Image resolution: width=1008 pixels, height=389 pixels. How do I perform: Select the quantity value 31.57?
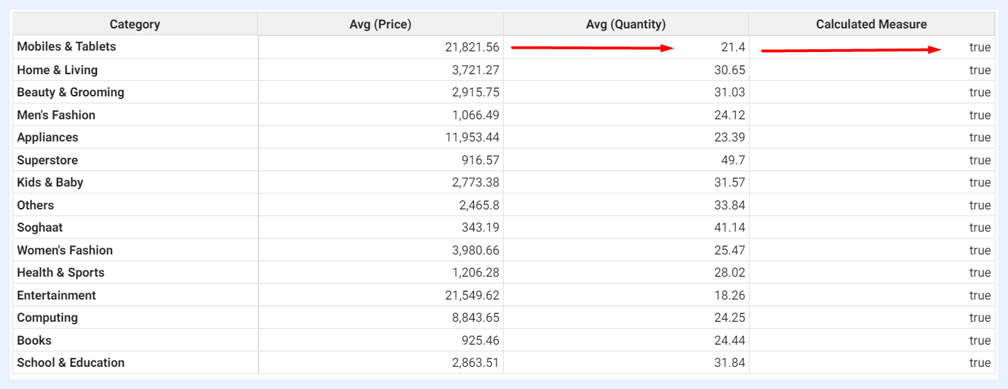click(x=730, y=182)
